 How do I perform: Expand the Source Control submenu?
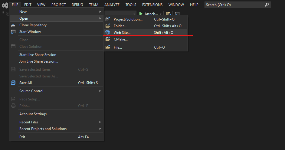pos(56,91)
